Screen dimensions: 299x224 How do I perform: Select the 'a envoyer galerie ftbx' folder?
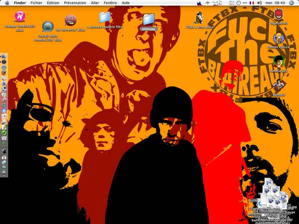pyautogui.click(x=105, y=18)
